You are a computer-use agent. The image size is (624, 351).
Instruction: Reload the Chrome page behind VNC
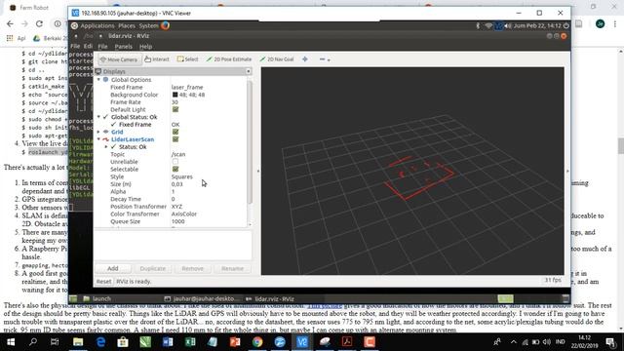click(x=39, y=23)
